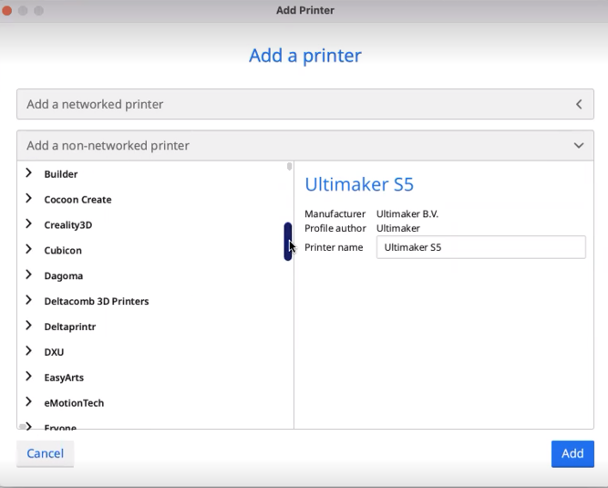Select the Cubicon label
This screenshot has width=608, height=488.
(x=63, y=250)
